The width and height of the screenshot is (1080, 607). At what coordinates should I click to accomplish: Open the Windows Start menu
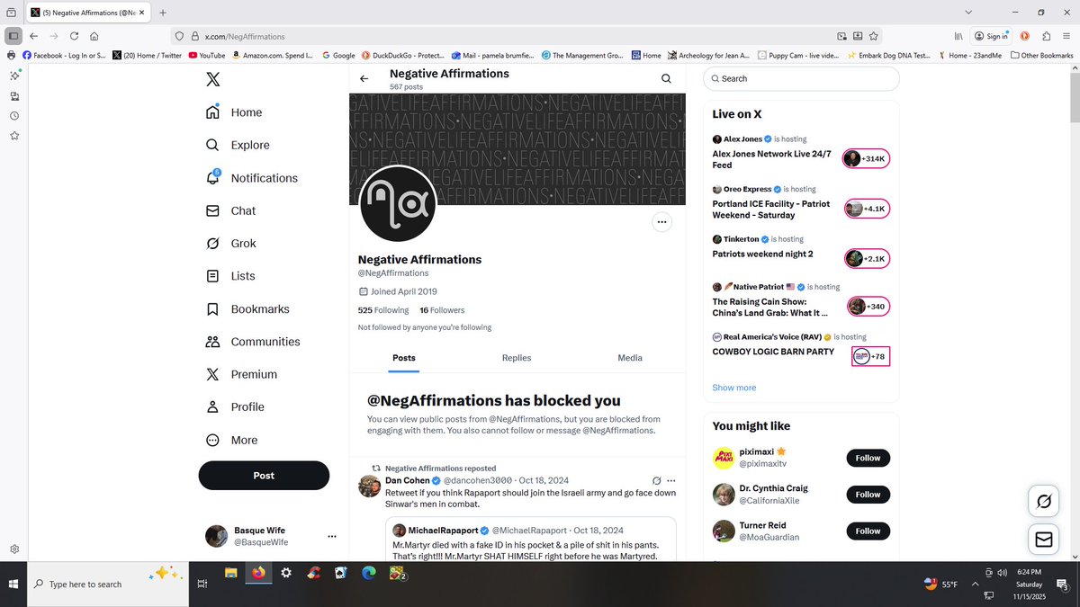coord(13,584)
